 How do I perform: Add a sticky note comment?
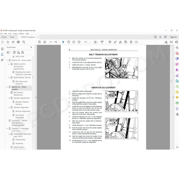coord(110,42)
